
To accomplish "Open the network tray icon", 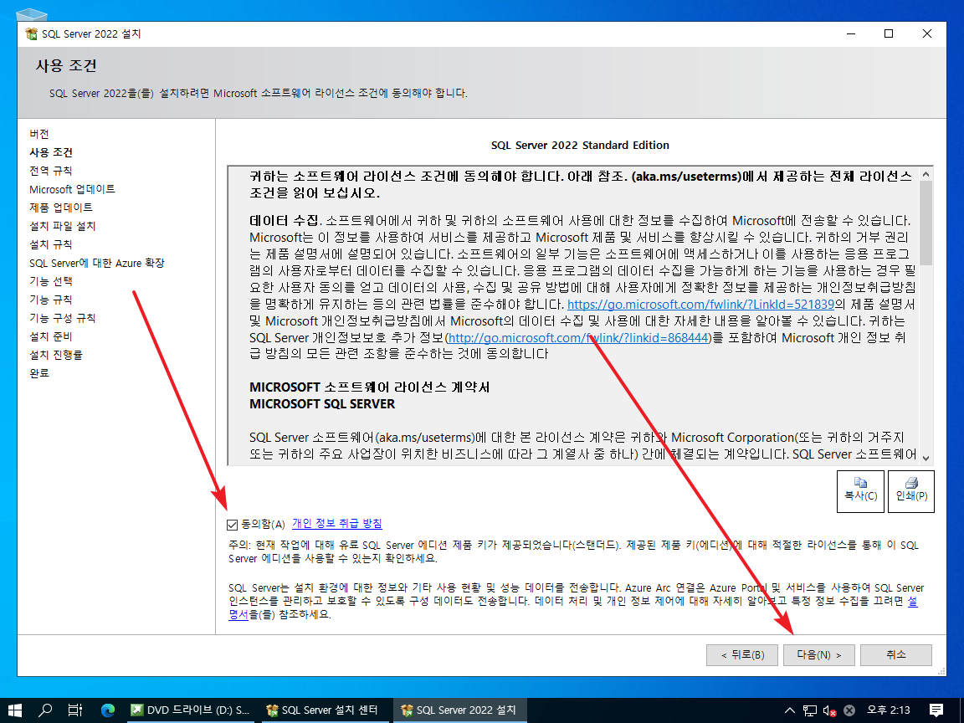I will 810,710.
